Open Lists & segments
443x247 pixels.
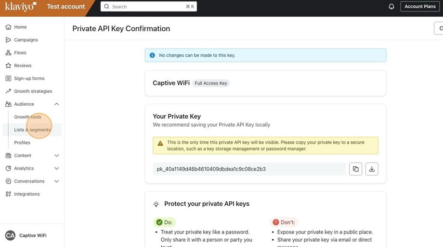(32, 130)
